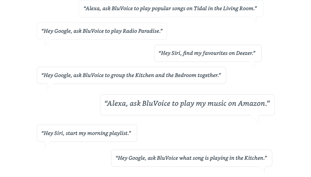
Task: Click the Deezer favourites Siri bubble
Action: pyautogui.click(x=207, y=53)
